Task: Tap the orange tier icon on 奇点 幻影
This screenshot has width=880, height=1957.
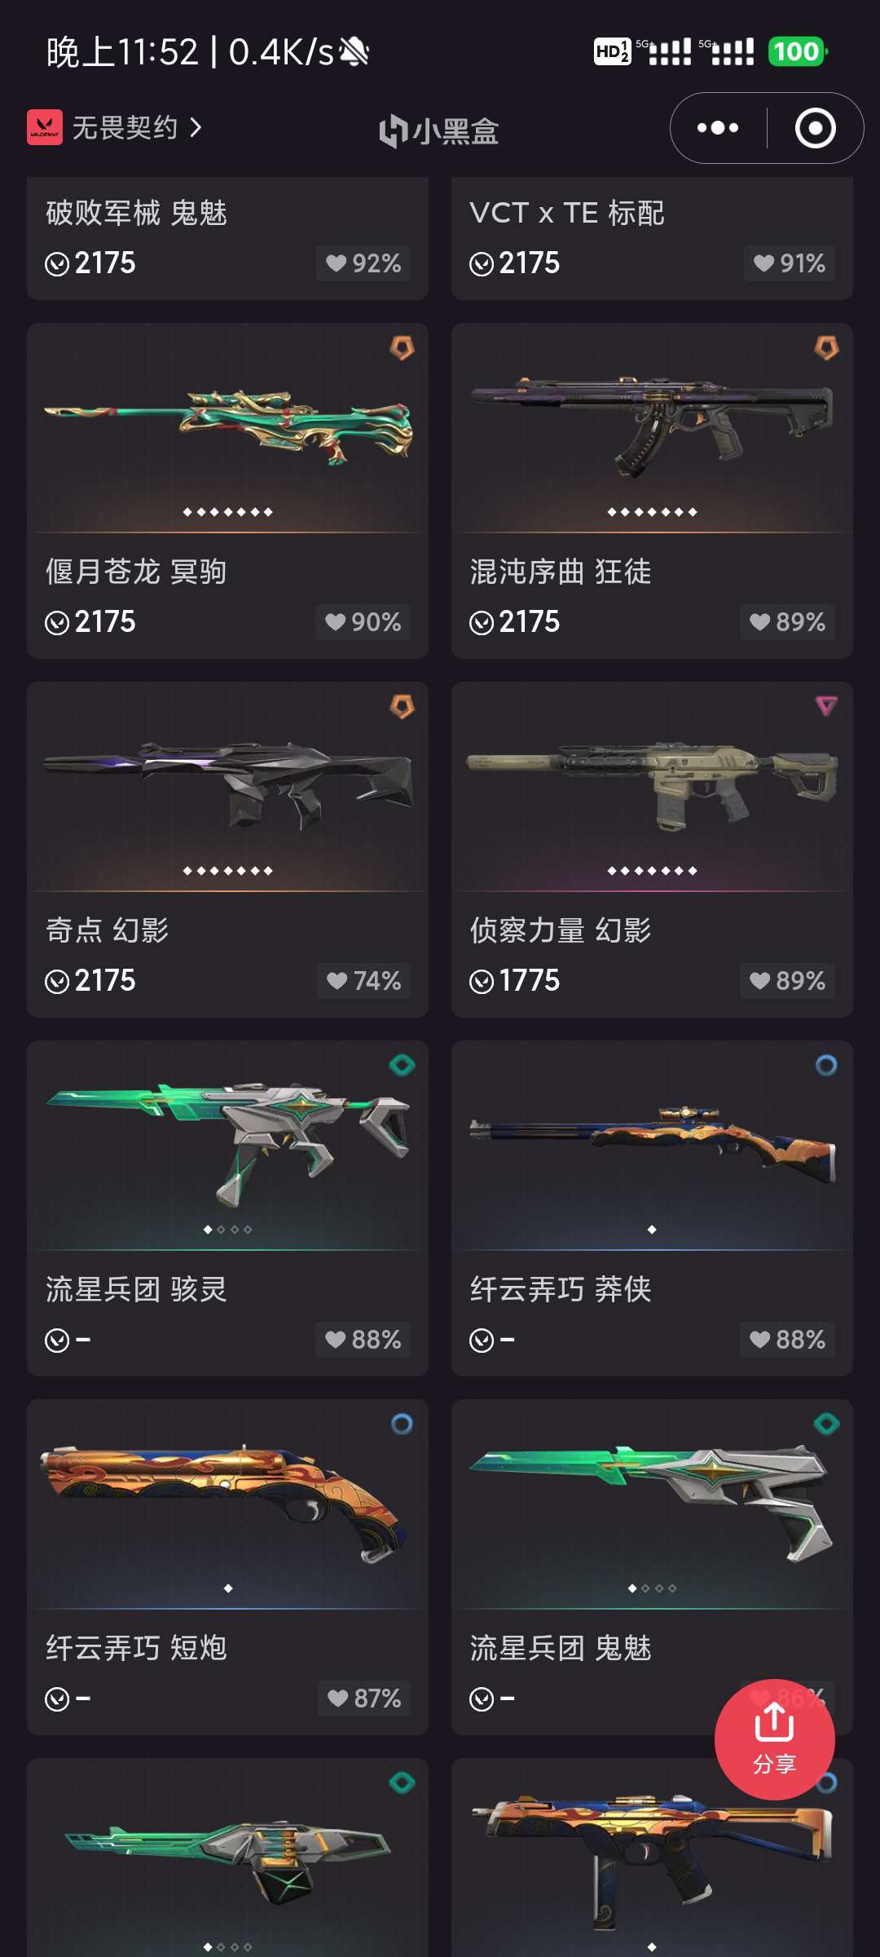Action: [x=402, y=706]
